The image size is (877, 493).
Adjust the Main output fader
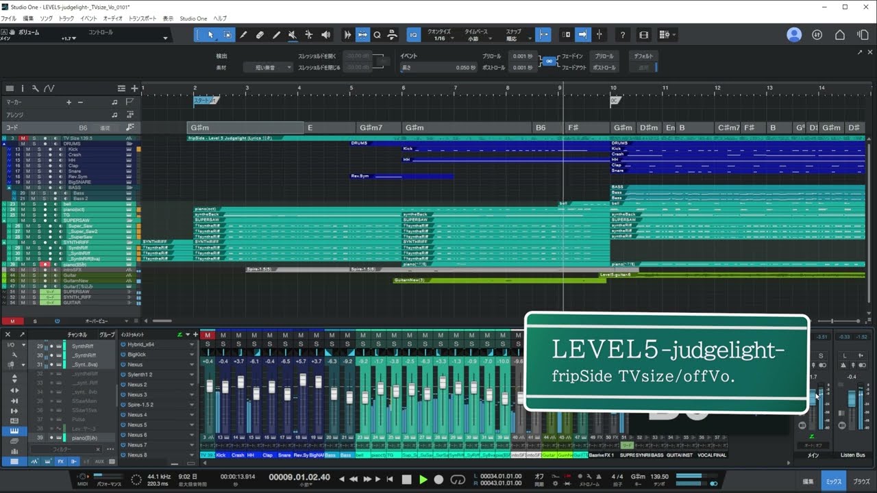tap(813, 396)
